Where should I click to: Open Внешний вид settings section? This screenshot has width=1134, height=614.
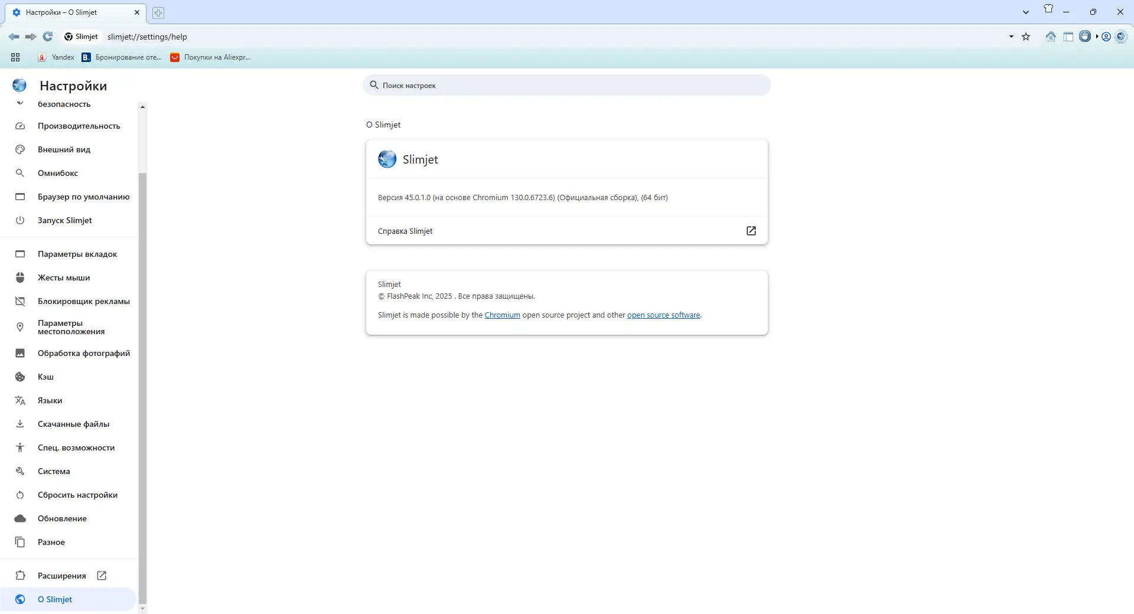tap(69, 149)
